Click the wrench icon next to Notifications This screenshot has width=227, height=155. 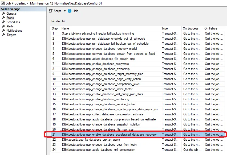pyautogui.click(x=3, y=31)
